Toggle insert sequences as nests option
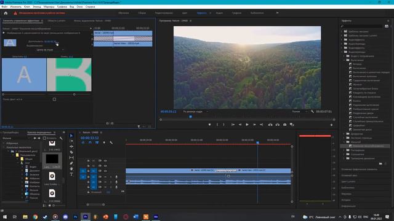Viewport: 394px width, 221px height. [83, 142]
